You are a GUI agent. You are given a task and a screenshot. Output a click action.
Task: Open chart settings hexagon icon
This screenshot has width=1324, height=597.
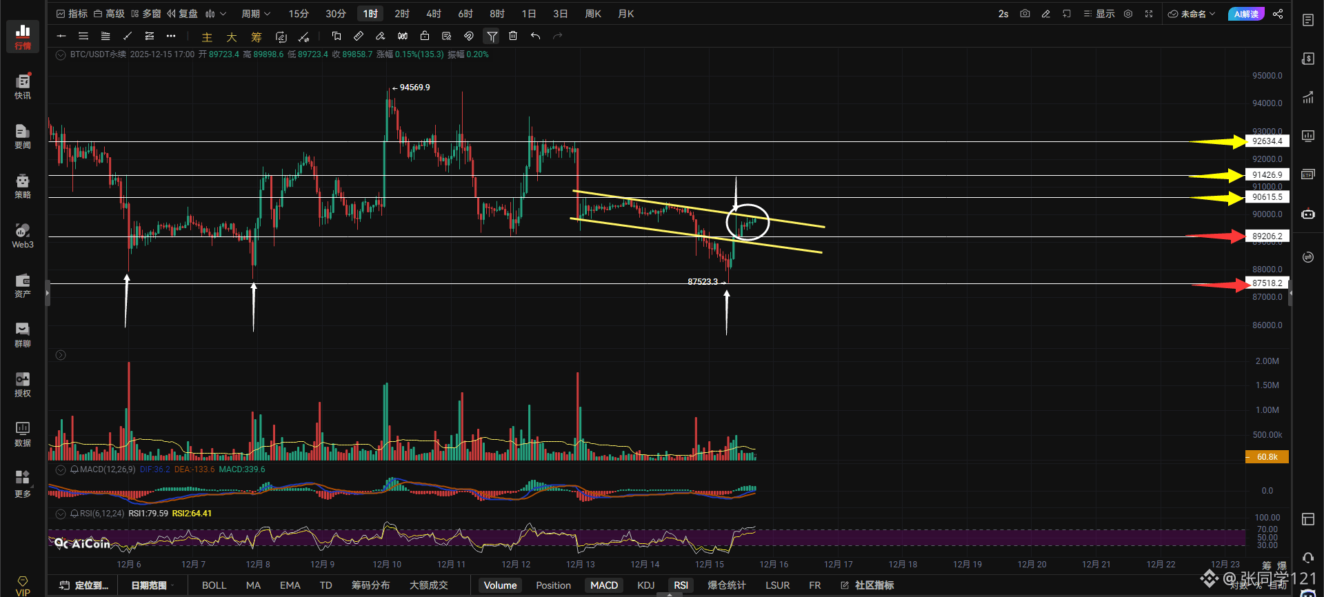point(1128,14)
